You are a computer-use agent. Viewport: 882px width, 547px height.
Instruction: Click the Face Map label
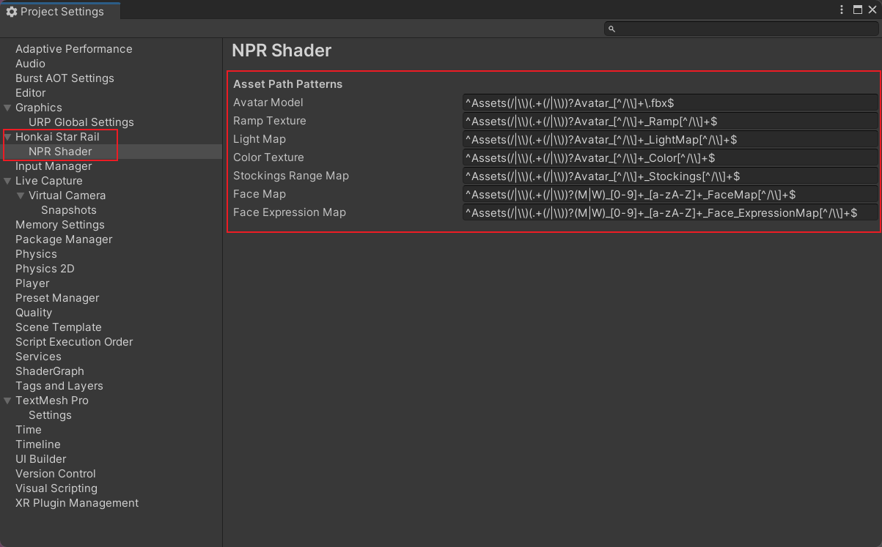[260, 194]
